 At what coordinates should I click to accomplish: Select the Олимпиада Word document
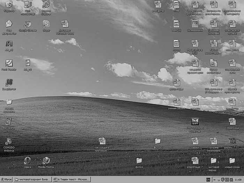pyautogui.click(x=232, y=122)
